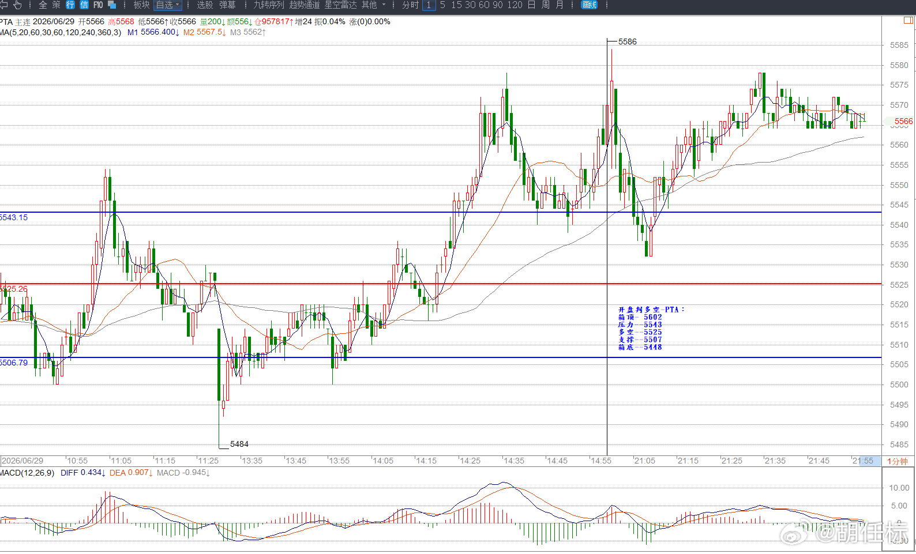Click the 21:55 time axis marker
916x554 pixels.
[863, 461]
